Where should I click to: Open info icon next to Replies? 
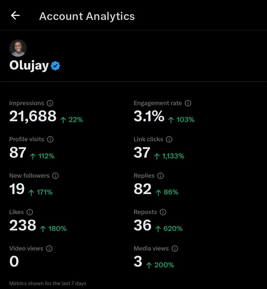coord(161,175)
